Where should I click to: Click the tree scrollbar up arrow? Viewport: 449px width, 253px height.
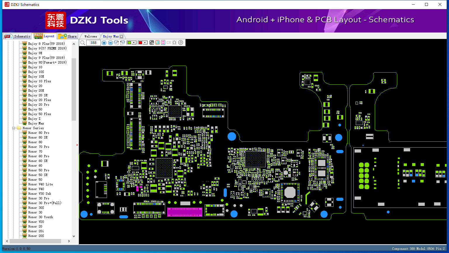74,44
